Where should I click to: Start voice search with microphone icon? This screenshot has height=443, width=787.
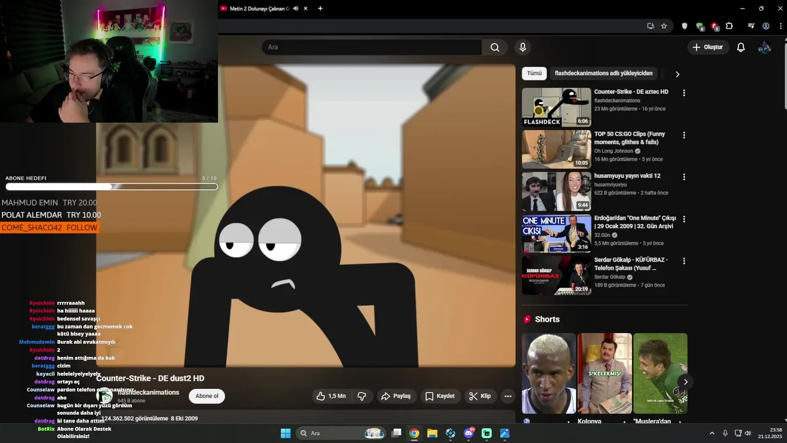tap(523, 47)
